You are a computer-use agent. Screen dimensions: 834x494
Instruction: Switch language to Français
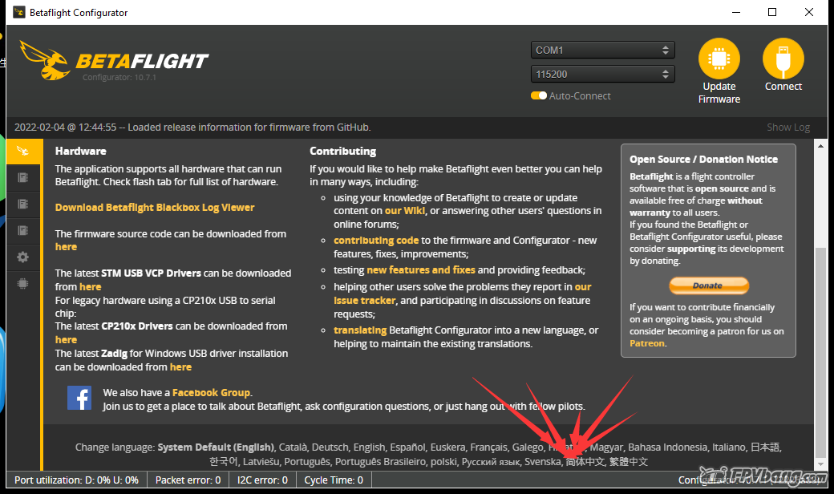coord(488,447)
